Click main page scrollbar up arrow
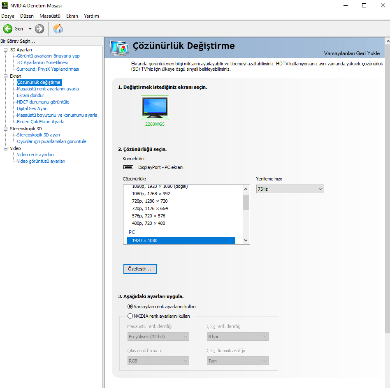 (388, 41)
